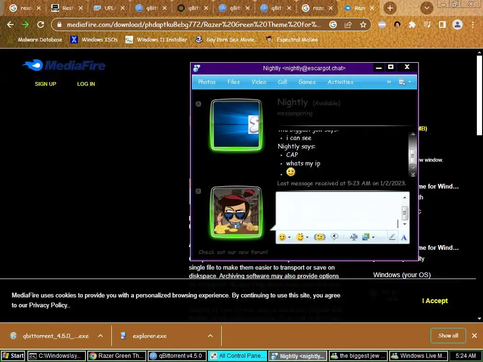Viewport: 483px width, 362px height.
Task: Click the chat history scrollbar thumb
Action: (x=413, y=156)
